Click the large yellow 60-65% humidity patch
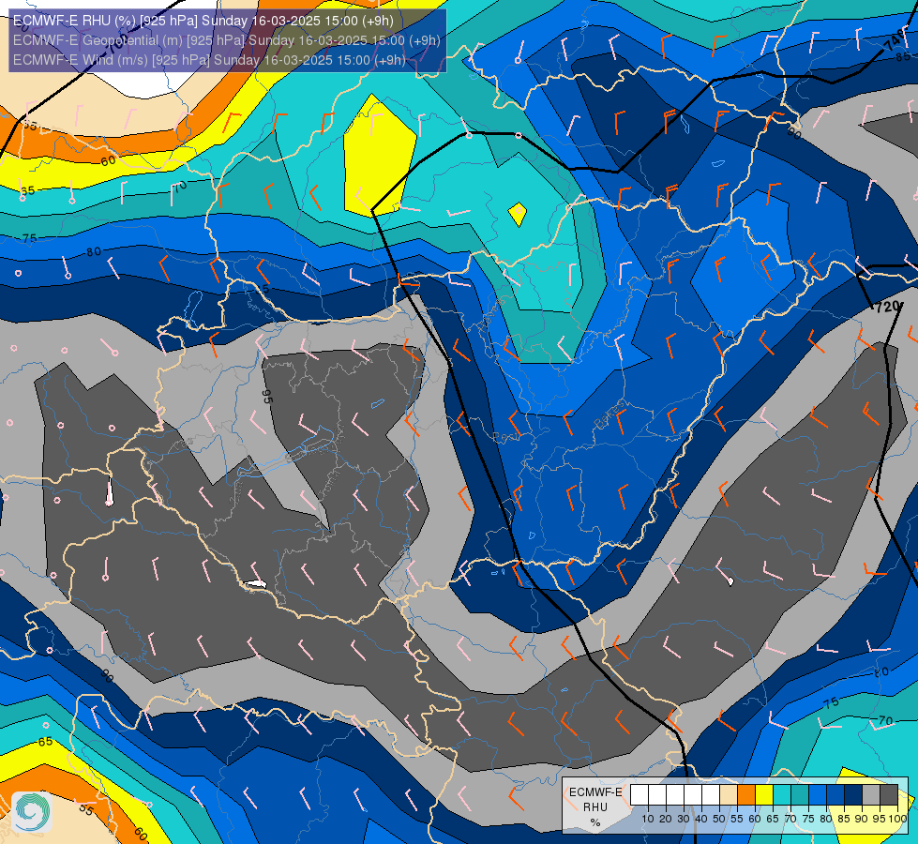Screen dimensions: 918x844 coord(380,156)
